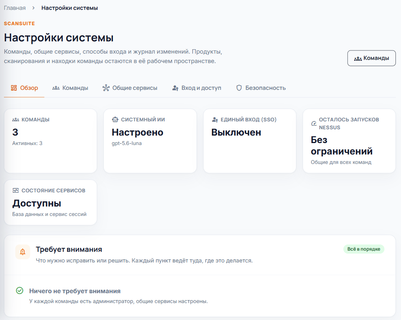Click the SCANSUITE orange label
The image size is (401, 320).
click(x=19, y=24)
